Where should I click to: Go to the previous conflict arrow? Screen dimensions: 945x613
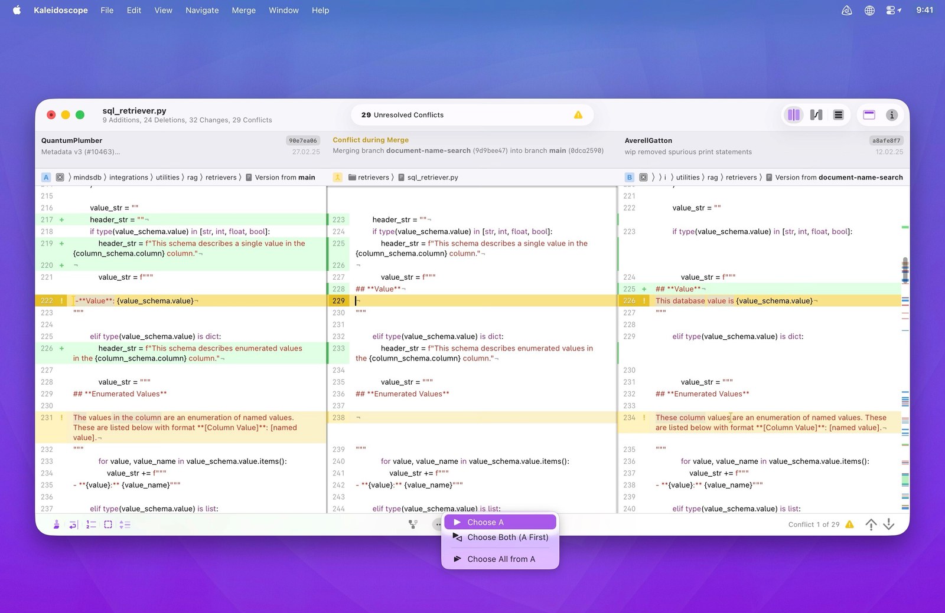[871, 524]
